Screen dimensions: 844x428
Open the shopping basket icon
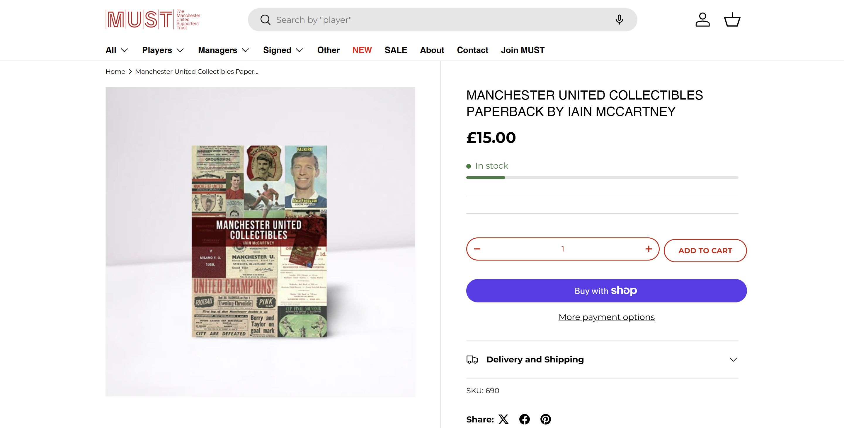[732, 20]
